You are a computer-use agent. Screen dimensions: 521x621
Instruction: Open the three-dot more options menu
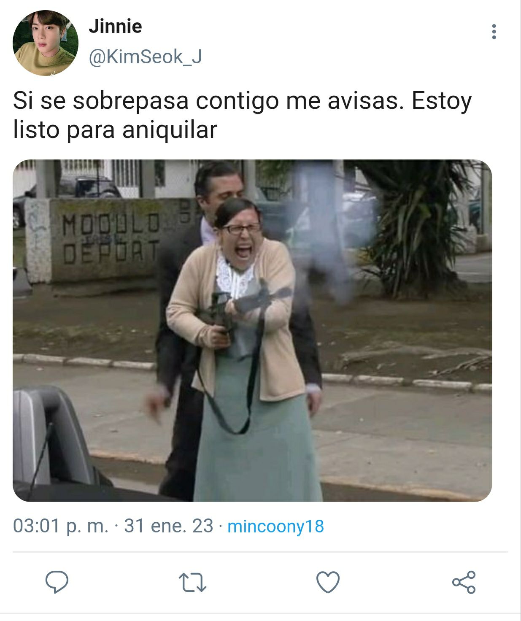(494, 32)
